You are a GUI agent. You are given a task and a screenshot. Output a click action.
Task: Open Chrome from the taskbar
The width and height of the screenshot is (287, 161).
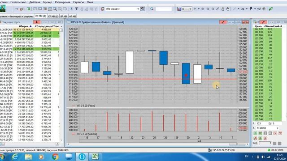click(55, 157)
